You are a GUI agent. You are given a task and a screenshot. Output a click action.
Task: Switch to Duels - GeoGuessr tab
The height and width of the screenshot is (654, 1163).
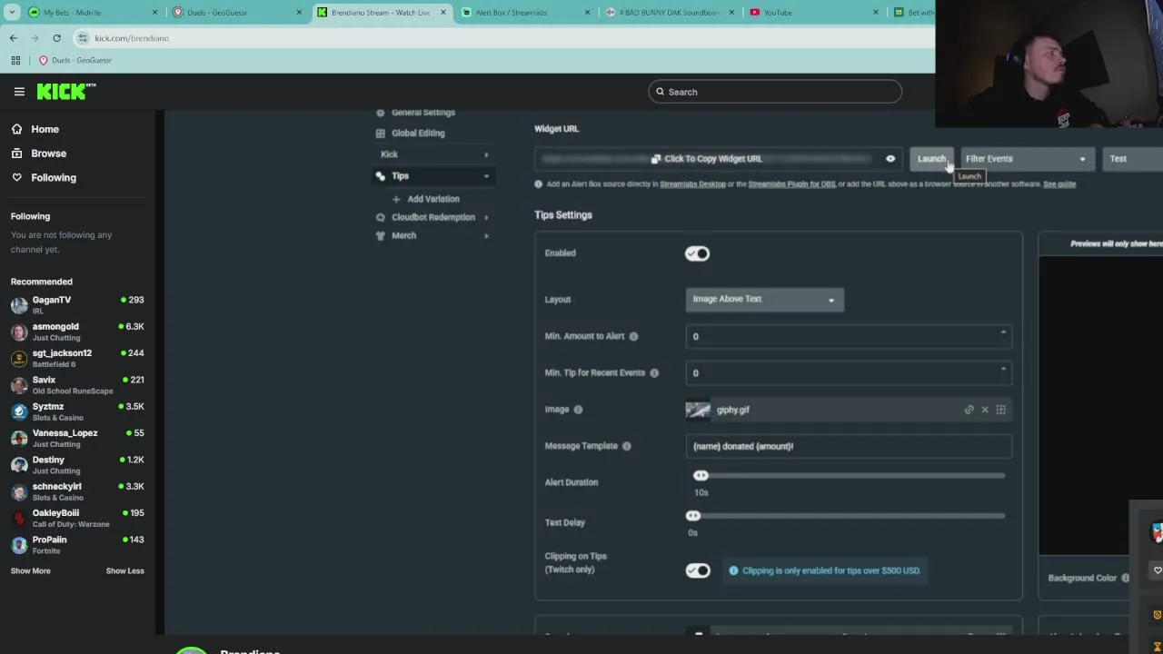pyautogui.click(x=235, y=13)
